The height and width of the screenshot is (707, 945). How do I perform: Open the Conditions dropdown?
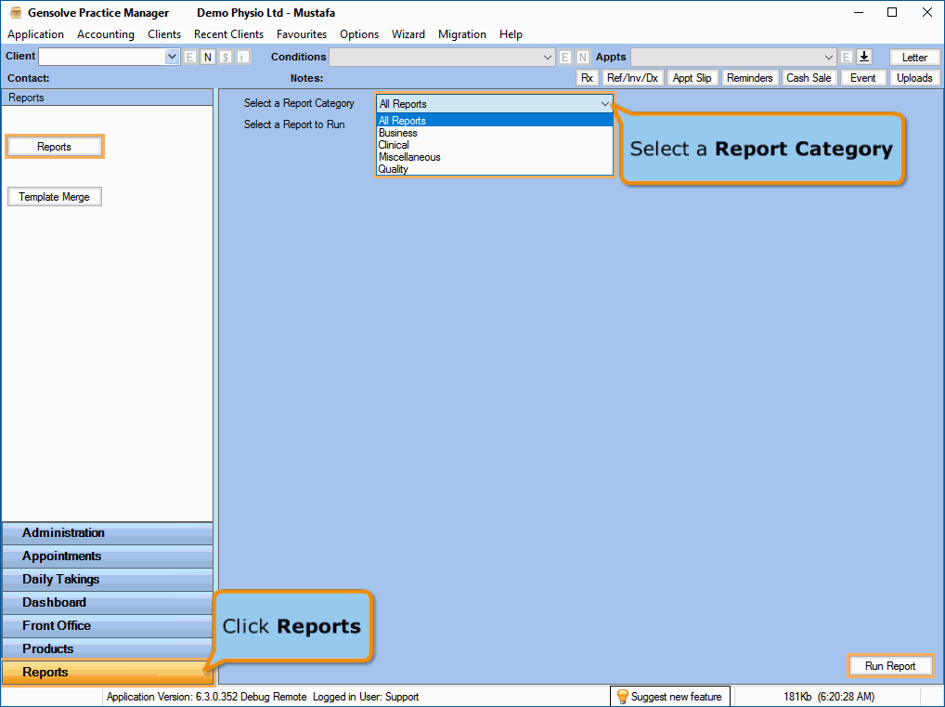pyautogui.click(x=548, y=58)
